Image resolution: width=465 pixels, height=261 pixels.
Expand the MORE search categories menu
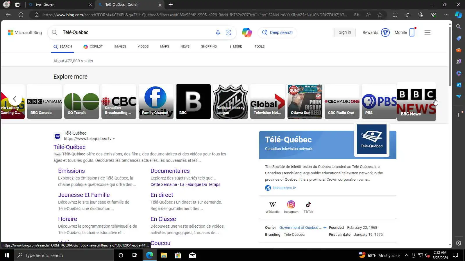[x=236, y=46]
